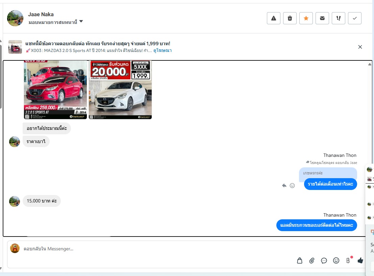Select the message asking for contact number
Image resolution: width=374 pixels, height=276 pixels.
pyautogui.click(x=317, y=225)
